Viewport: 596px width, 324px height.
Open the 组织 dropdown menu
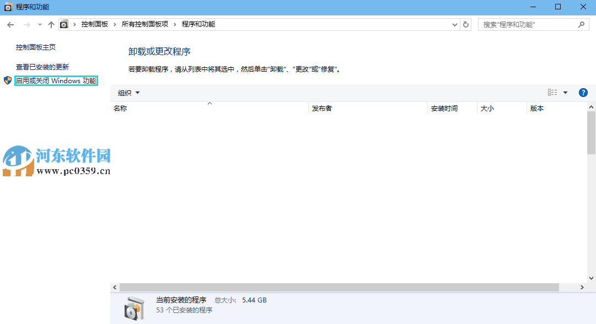(x=128, y=93)
